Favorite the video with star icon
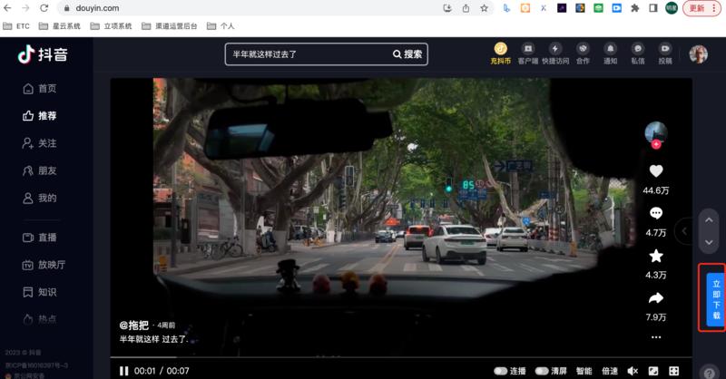 point(656,256)
